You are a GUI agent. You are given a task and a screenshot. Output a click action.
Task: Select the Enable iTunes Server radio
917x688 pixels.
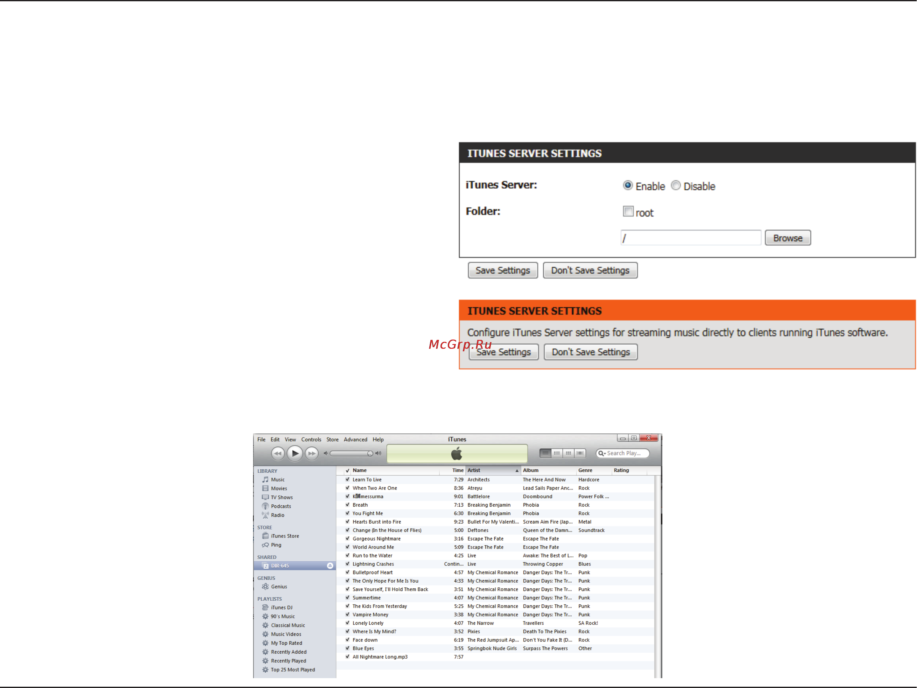(x=628, y=185)
